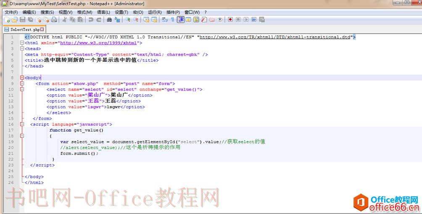Click the "</select>" closing tag

59,112
